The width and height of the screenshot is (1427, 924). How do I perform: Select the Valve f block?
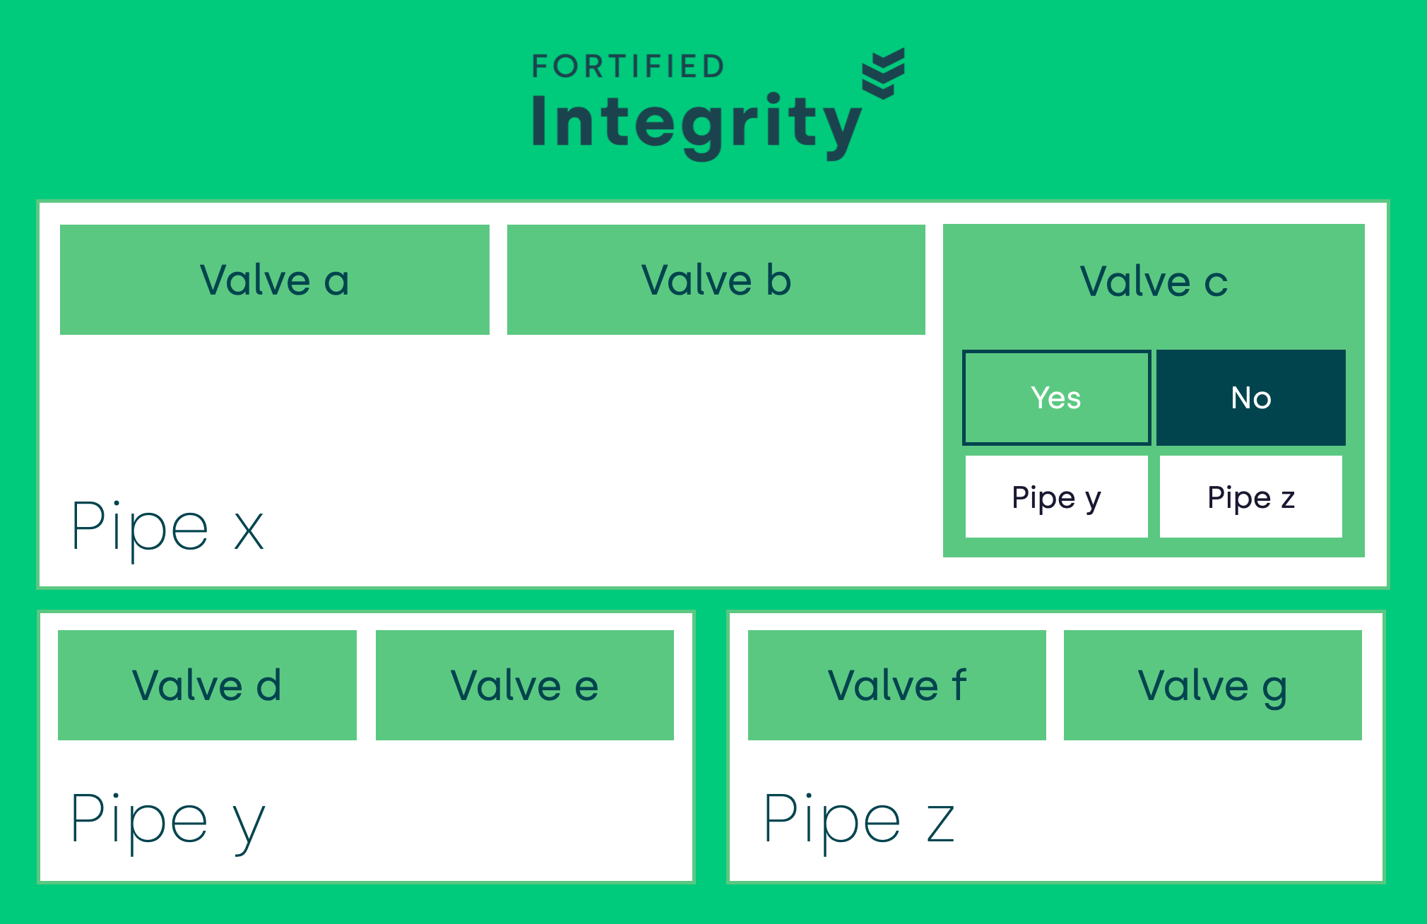[x=896, y=685]
